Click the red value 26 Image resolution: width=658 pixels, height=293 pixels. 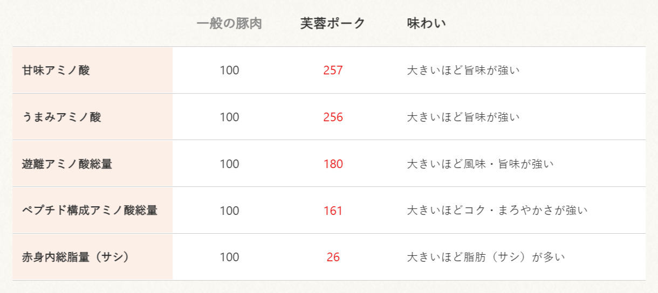coord(333,257)
